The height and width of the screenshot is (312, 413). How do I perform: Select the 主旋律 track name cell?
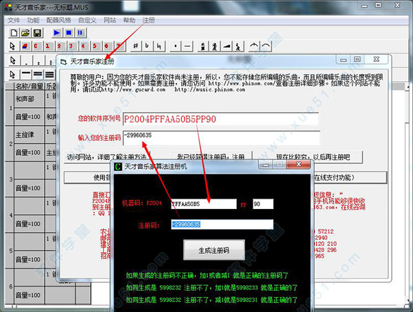[x=29, y=135]
